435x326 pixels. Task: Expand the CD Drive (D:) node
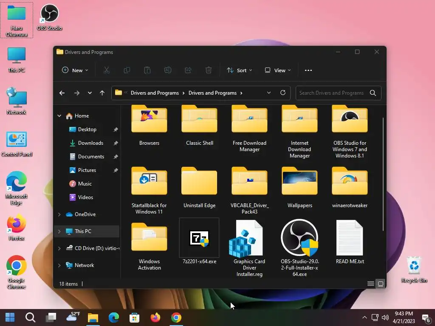(59, 248)
